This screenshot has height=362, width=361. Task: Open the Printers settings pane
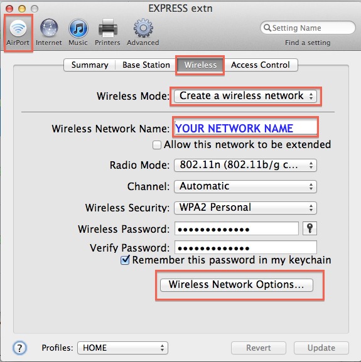pyautogui.click(x=107, y=33)
